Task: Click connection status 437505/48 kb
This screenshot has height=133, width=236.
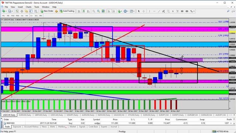Action: point(221,132)
